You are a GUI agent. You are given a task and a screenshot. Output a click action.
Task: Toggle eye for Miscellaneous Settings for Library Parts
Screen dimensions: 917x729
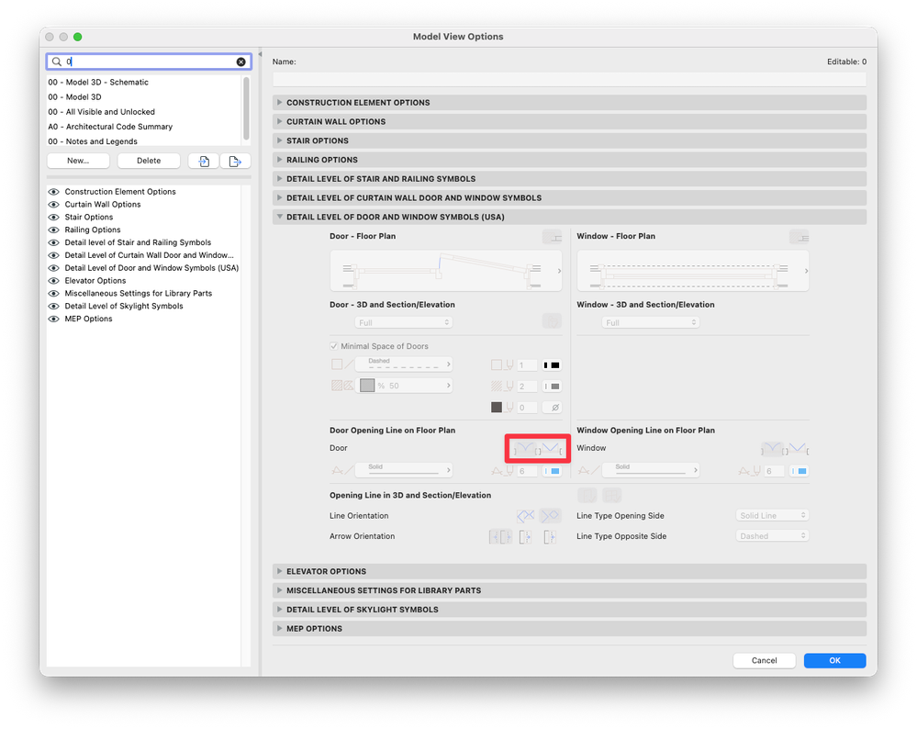[x=54, y=294]
